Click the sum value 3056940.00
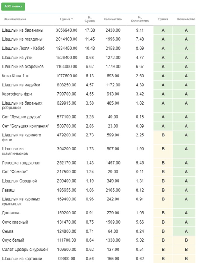Screen dimensions: 197x263 point(67,30)
